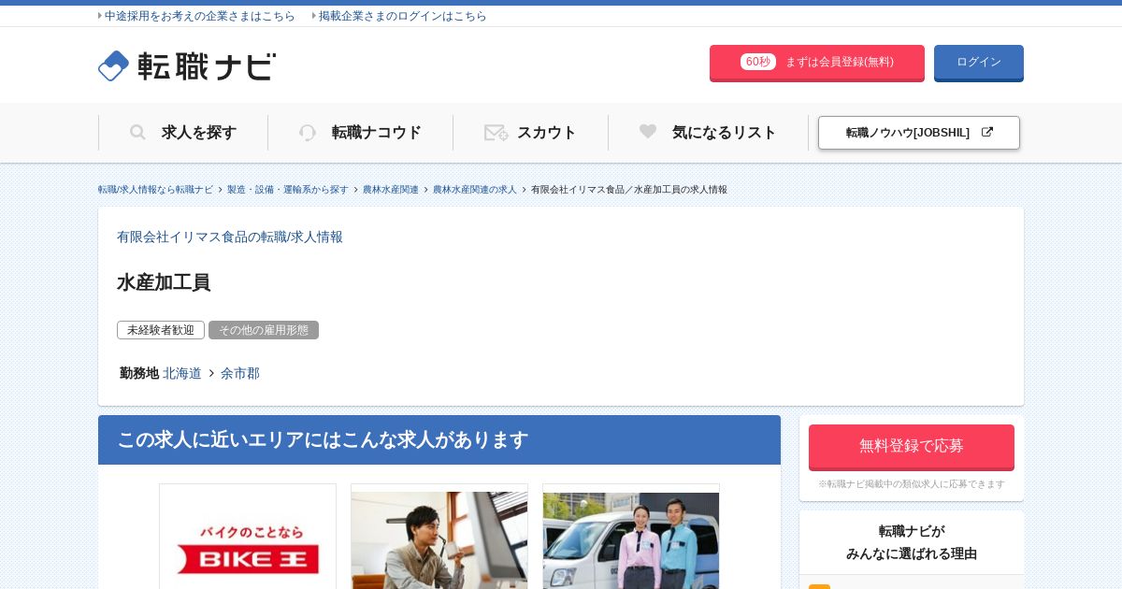This screenshot has height=589, width=1122.
Task: Open the 有限会社イリマス食品の転職/求人情報 link
Action: [x=230, y=237]
